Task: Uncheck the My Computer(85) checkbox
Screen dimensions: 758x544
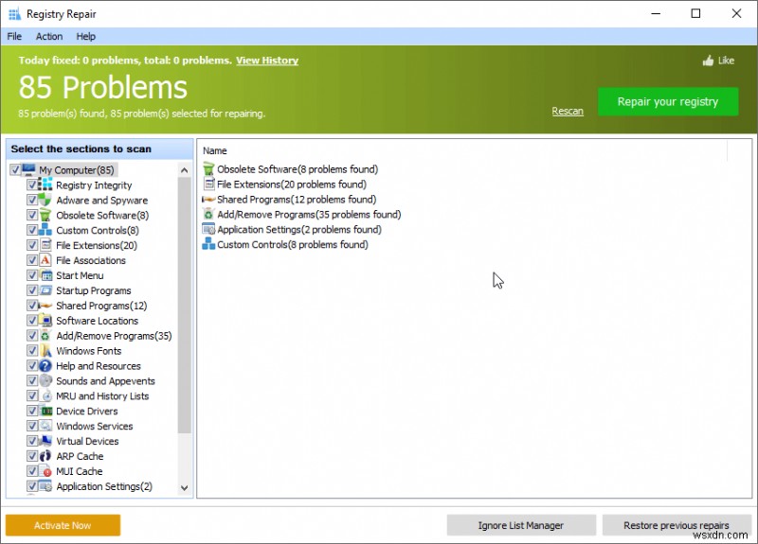Action: pyautogui.click(x=15, y=170)
